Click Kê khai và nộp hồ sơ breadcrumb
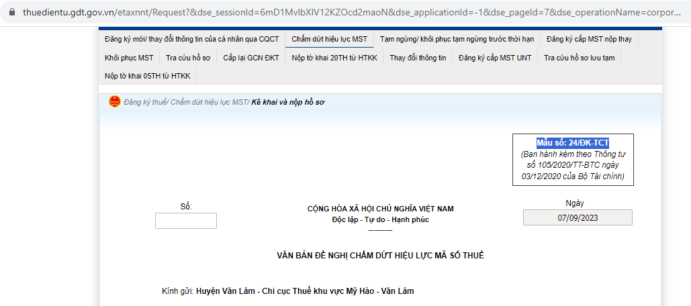The image size is (691, 306). coord(288,102)
